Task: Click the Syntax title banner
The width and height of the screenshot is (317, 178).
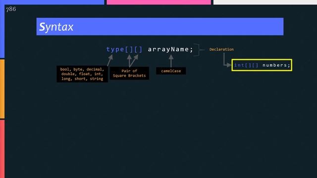Action: pyautogui.click(x=159, y=26)
